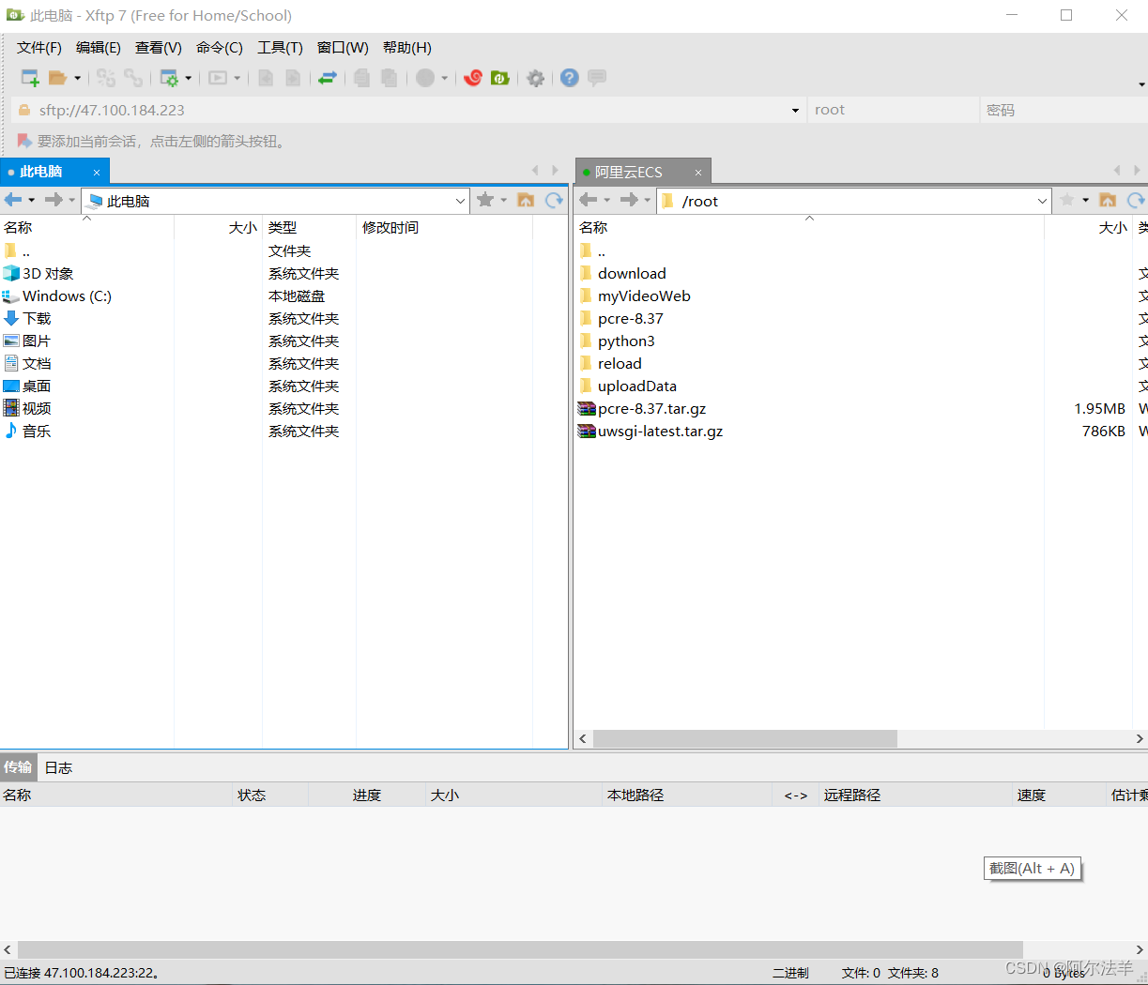The image size is (1148, 985).
Task: Click the Open Session folder icon
Action: point(58,78)
